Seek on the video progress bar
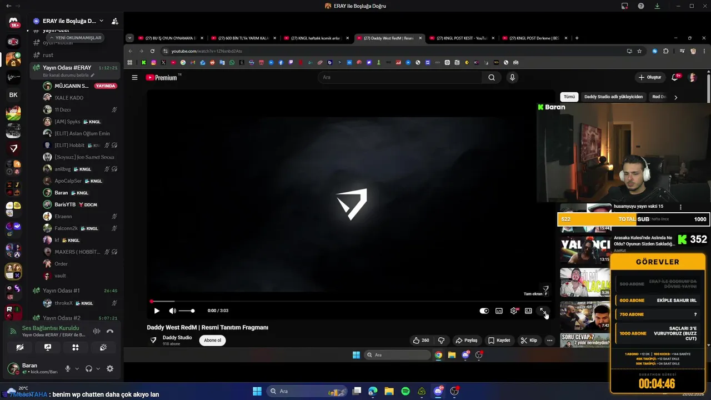 350,302
